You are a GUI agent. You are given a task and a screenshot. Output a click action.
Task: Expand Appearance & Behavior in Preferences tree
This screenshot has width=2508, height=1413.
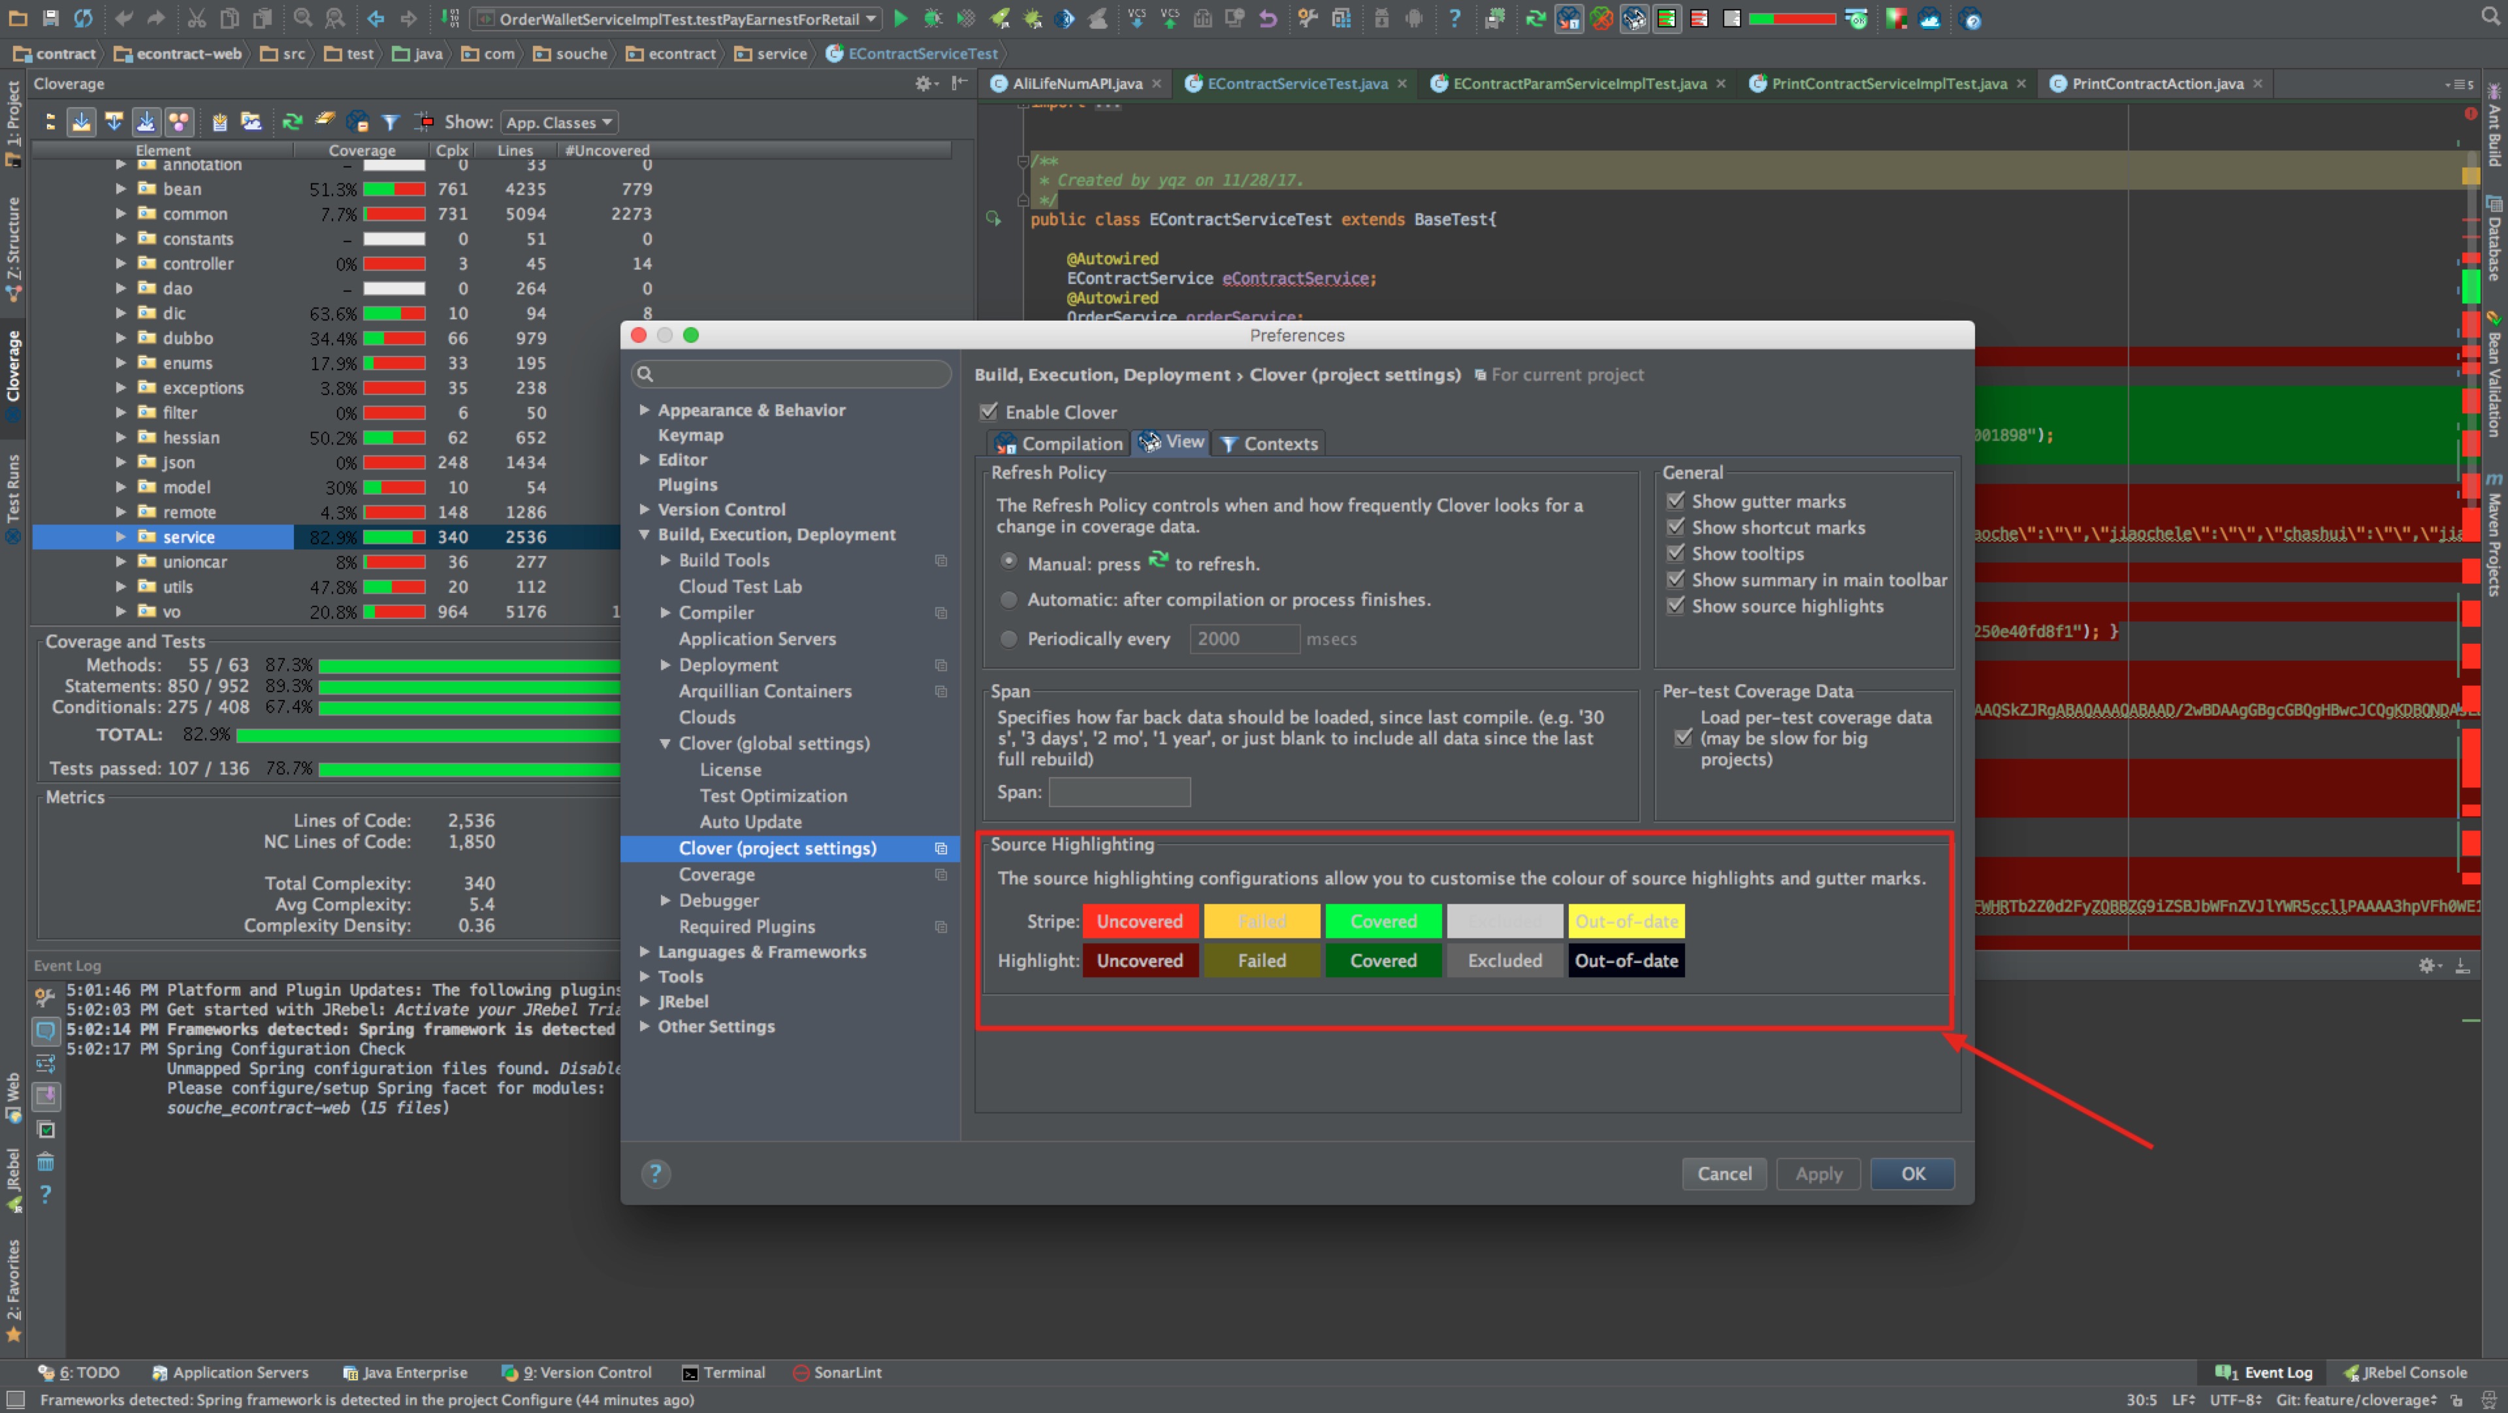point(645,409)
